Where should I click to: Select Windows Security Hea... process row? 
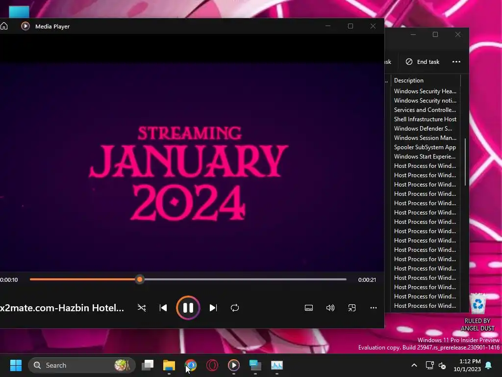425,91
